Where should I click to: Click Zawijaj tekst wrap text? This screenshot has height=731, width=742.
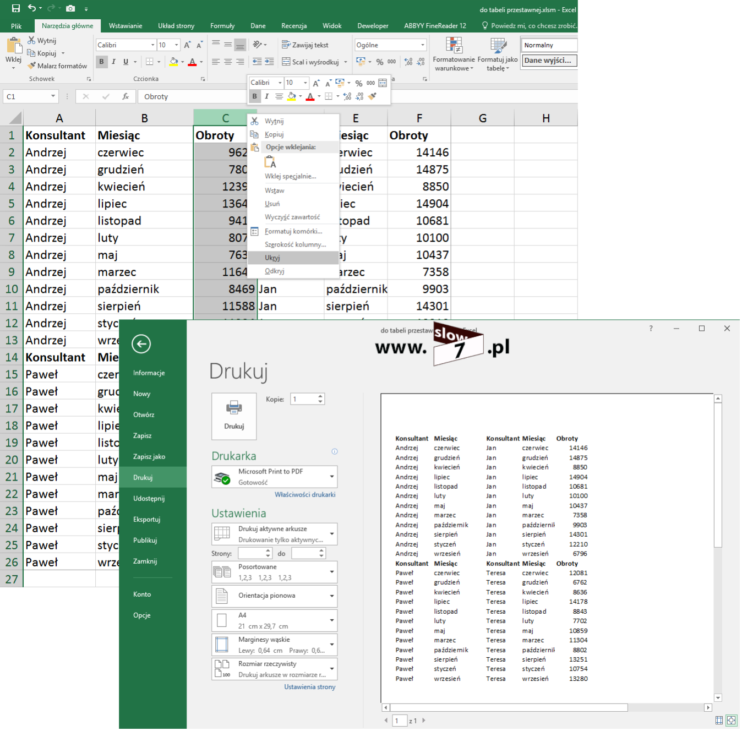(x=305, y=45)
